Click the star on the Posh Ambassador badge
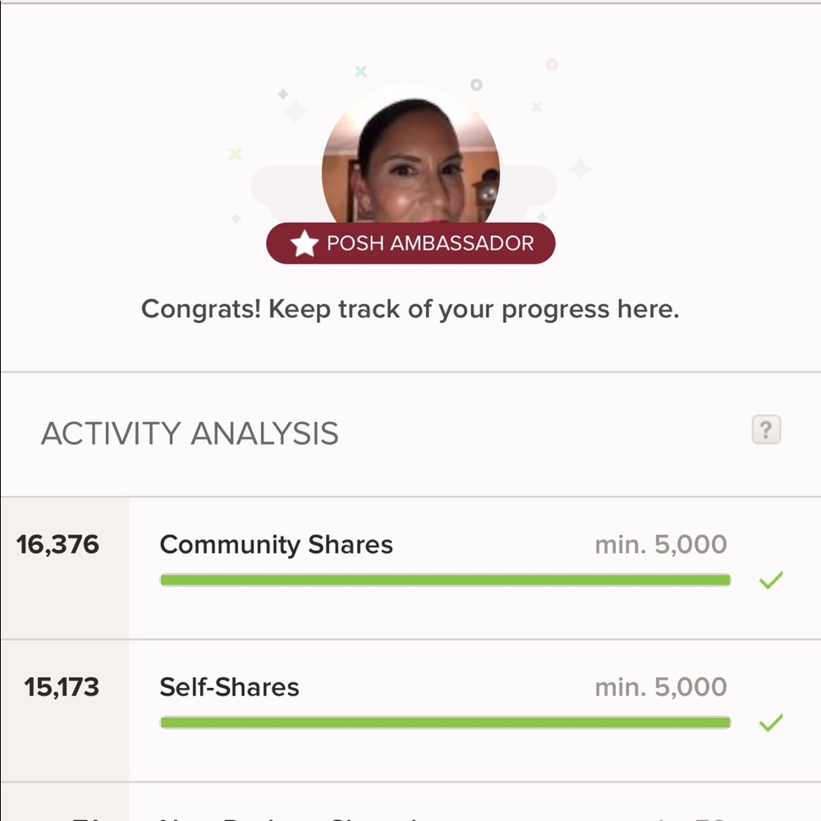 coord(305,243)
